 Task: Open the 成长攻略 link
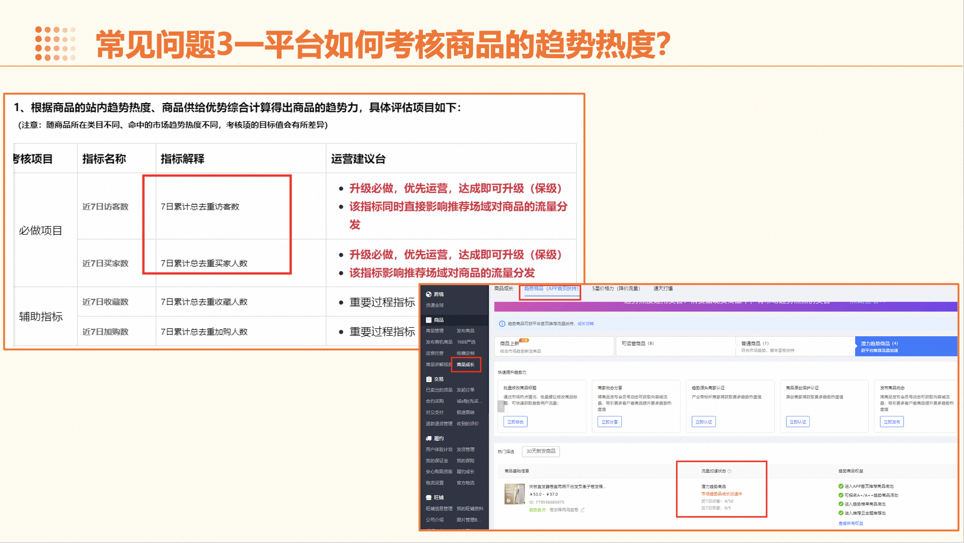point(586,324)
